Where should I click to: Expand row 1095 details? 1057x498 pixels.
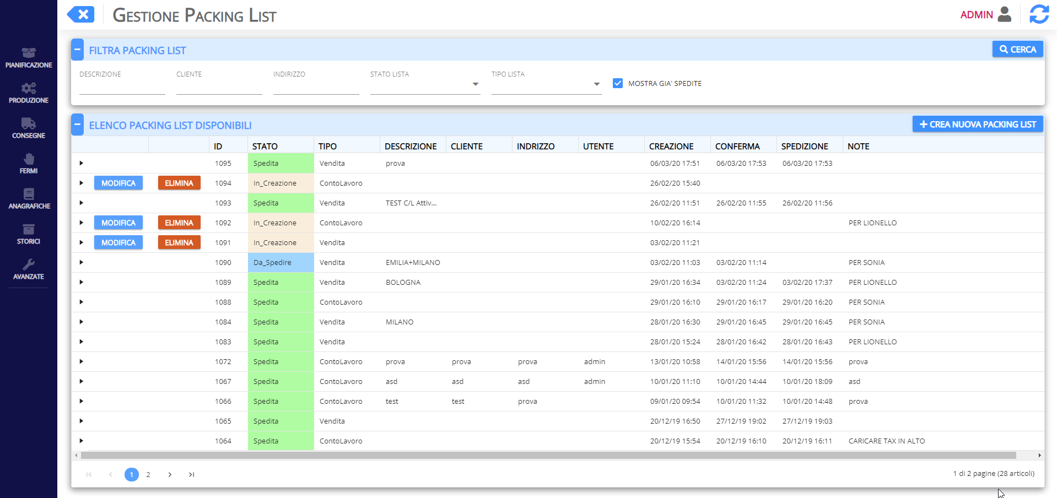pos(81,163)
